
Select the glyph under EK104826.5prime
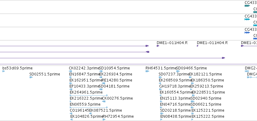(x=72, y=119)
